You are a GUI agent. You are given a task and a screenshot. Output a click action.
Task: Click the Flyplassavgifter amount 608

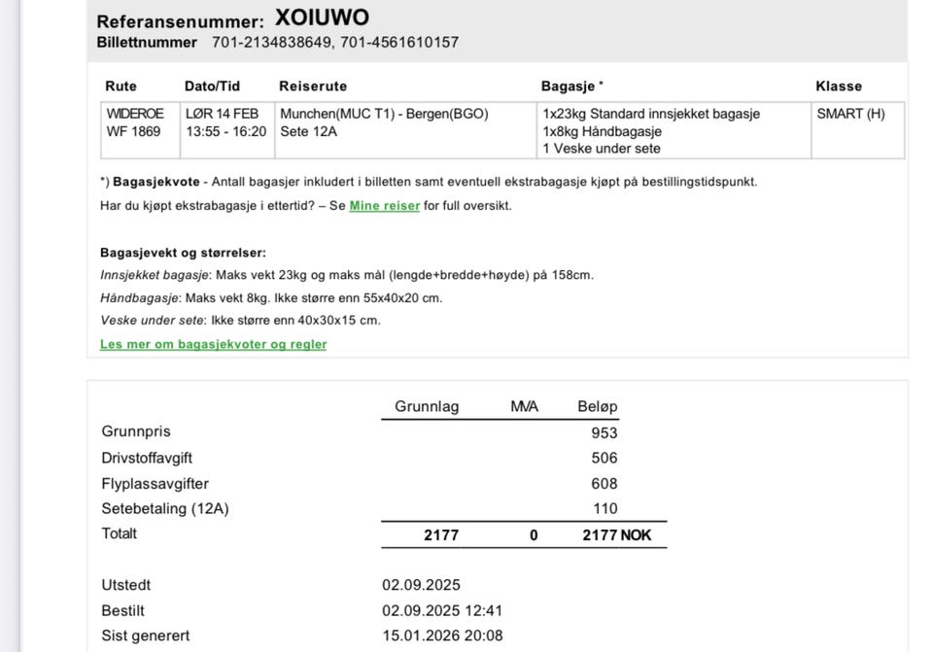coord(604,484)
